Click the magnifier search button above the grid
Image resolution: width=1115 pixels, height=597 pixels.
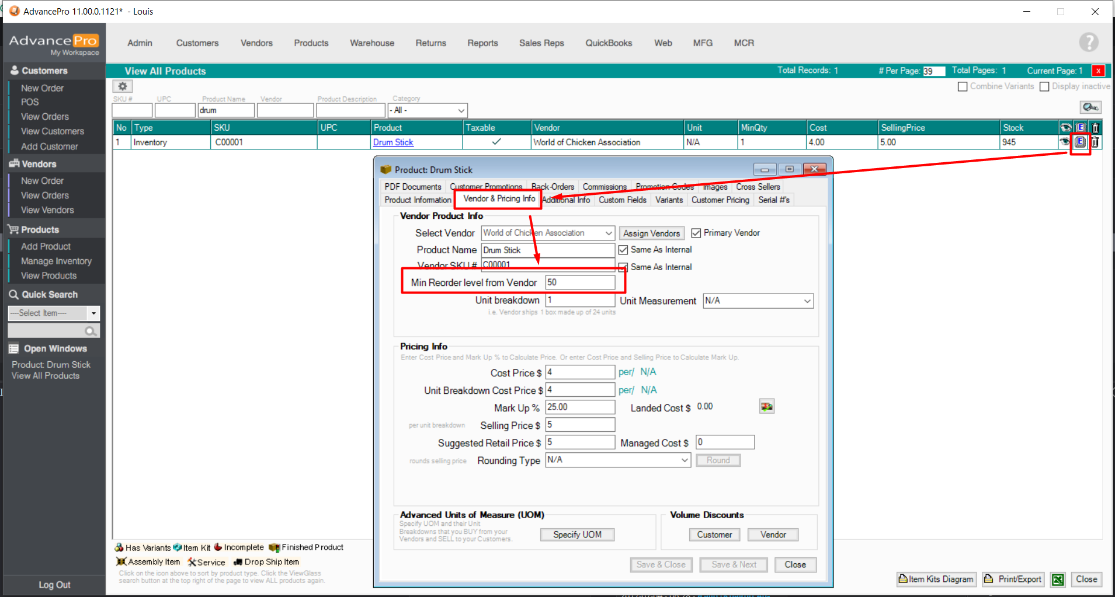[x=1090, y=107]
